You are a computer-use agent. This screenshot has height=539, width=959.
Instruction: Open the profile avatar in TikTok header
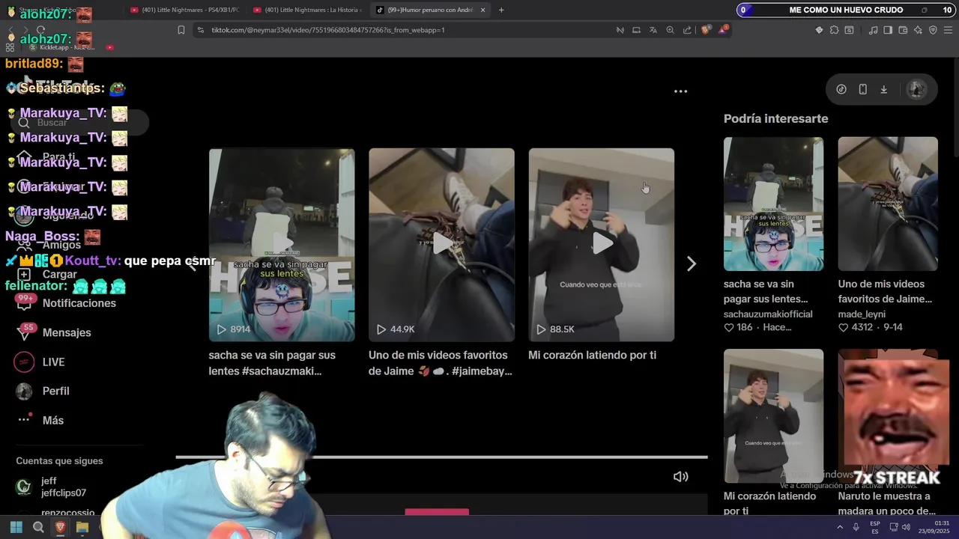[916, 89]
